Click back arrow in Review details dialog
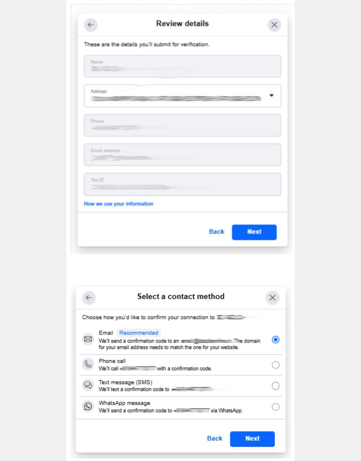361x461 pixels. (x=91, y=25)
